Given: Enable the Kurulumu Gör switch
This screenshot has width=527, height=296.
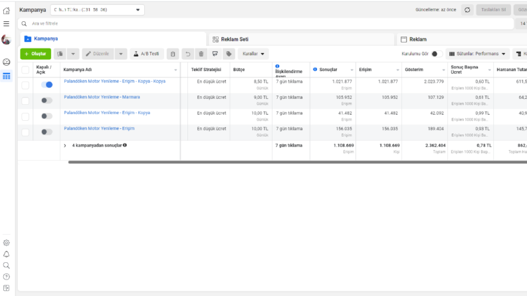Looking at the screenshot, I should point(437,54).
